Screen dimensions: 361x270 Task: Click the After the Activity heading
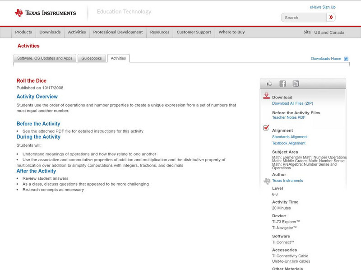[36, 171]
